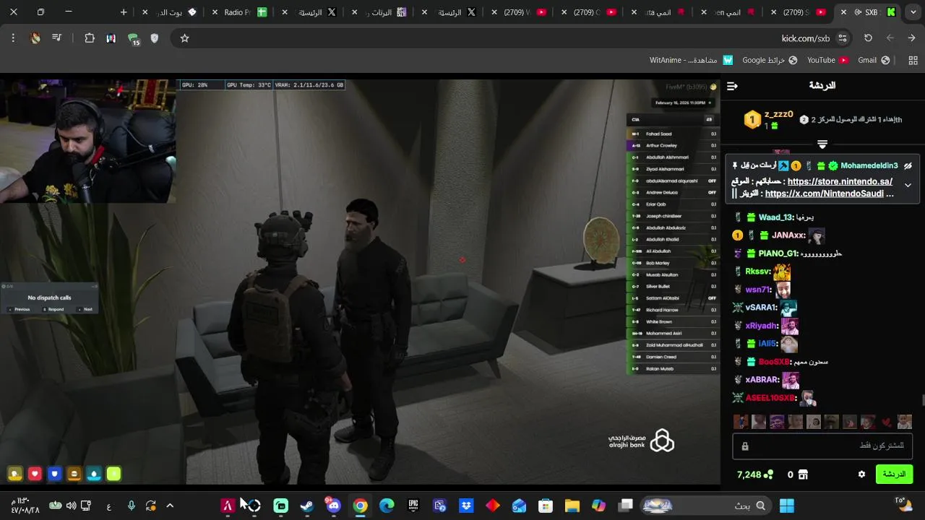Click the vSARA1 chat username
Screen dimensions: 925x520
click(x=761, y=308)
